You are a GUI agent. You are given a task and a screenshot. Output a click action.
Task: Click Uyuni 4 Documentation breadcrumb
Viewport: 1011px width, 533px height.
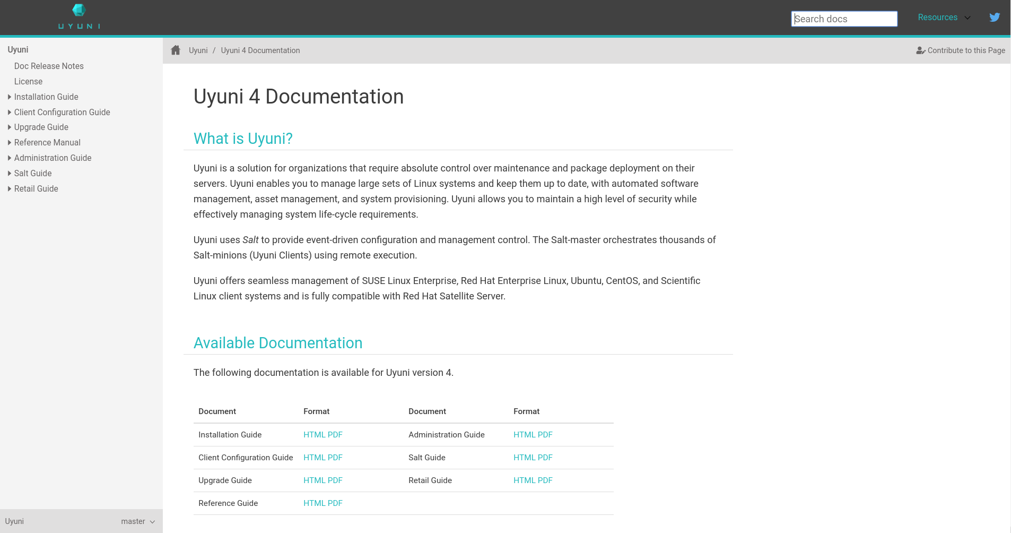[x=260, y=50]
